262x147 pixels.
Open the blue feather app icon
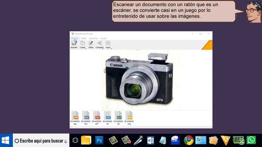(175, 140)
